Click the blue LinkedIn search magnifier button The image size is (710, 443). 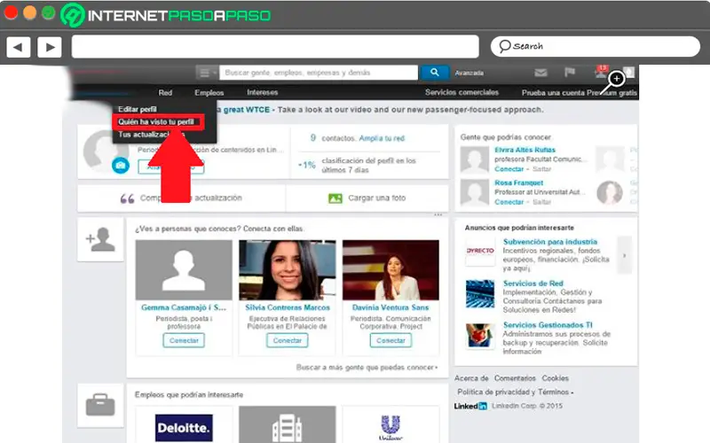[434, 73]
